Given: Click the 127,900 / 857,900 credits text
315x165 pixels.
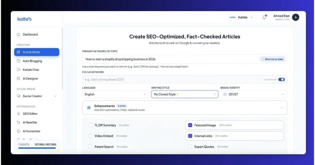Looking at the screenshot, I should pos(46,144).
